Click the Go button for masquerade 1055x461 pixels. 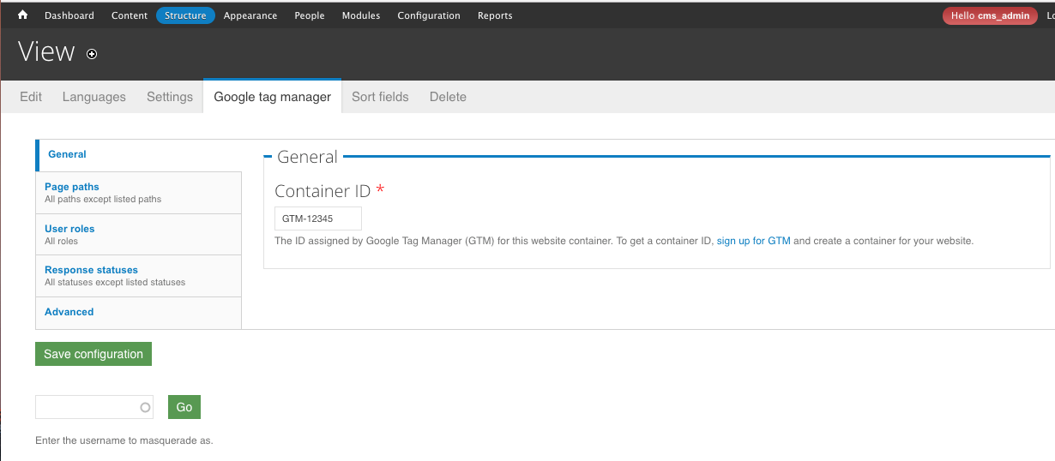(184, 407)
